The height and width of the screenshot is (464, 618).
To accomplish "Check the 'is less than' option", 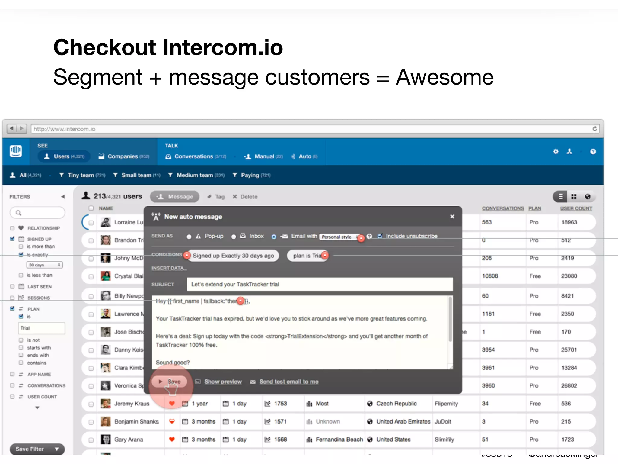I will [21, 275].
